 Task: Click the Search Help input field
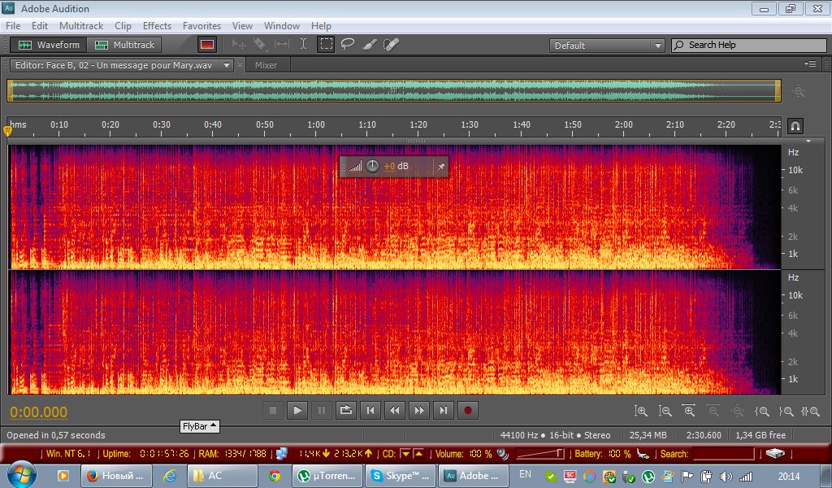pos(756,46)
